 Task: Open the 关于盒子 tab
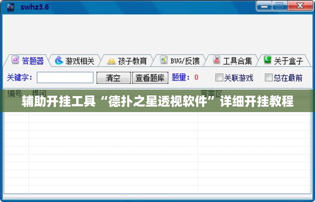coord(284,61)
